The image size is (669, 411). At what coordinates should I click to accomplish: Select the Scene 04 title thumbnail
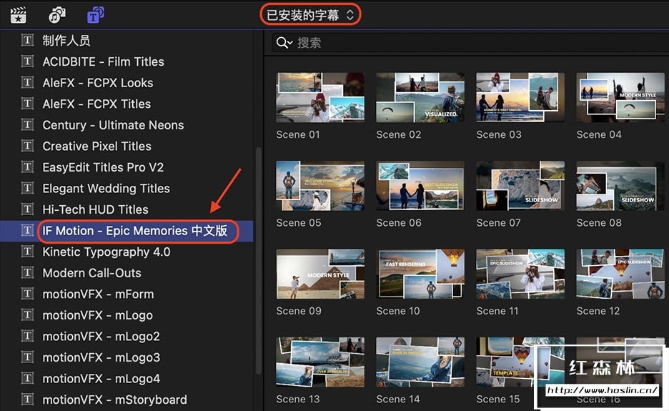pyautogui.click(x=620, y=97)
